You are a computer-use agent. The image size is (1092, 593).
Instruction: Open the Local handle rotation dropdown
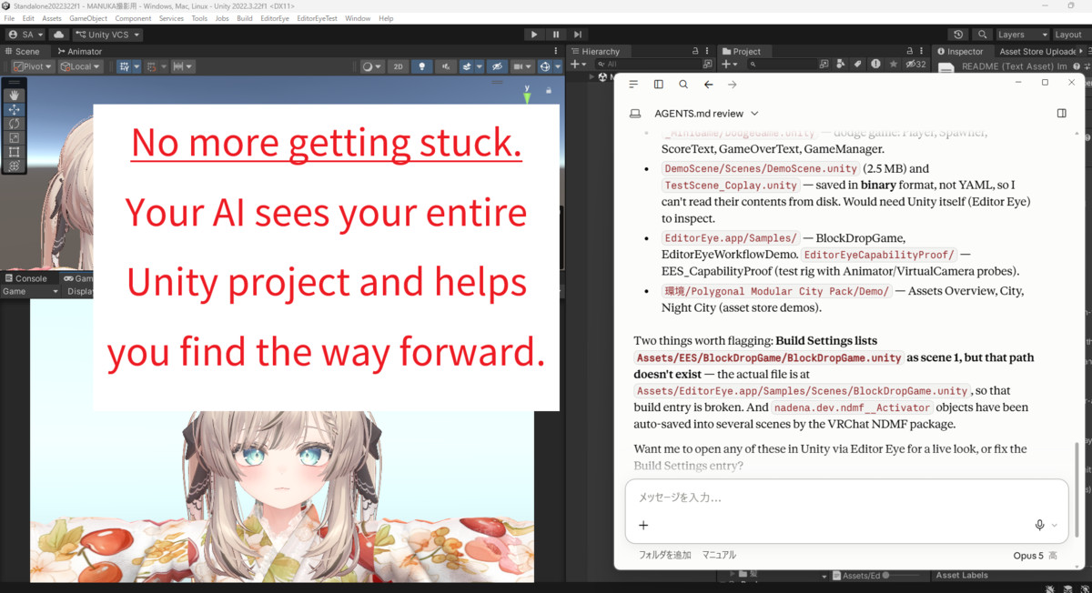(80, 66)
